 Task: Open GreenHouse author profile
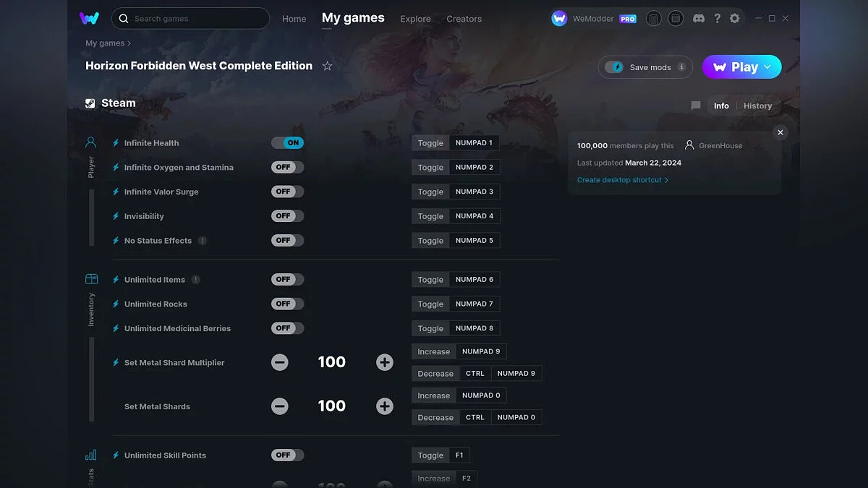pyautogui.click(x=714, y=145)
